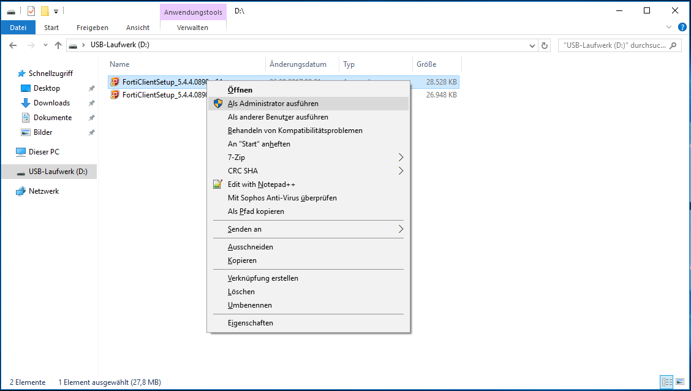This screenshot has width=691, height=391.
Task: Open the address bar history dropdown
Action: [532, 45]
